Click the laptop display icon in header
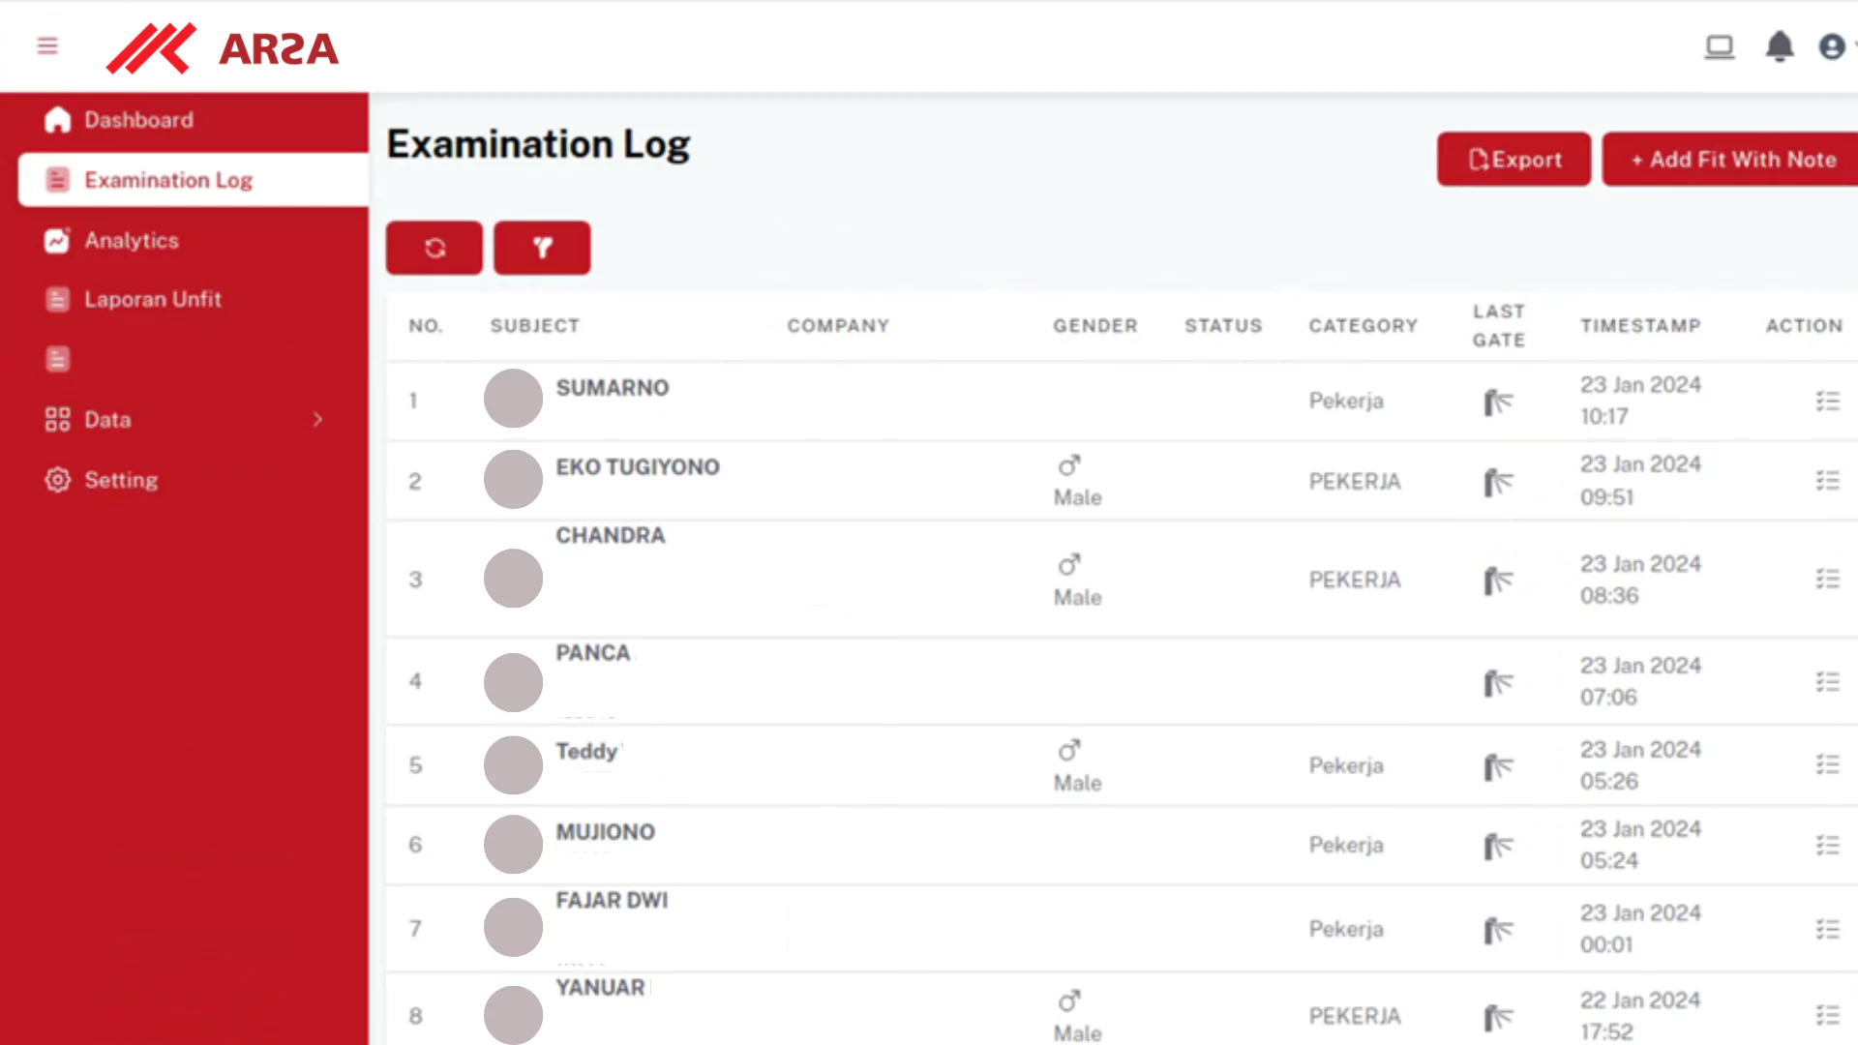Image resolution: width=1858 pixels, height=1045 pixels. click(x=1719, y=46)
